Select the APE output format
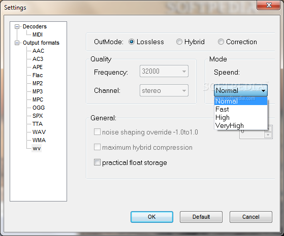The width and height of the screenshot is (284, 236). pos(38,67)
